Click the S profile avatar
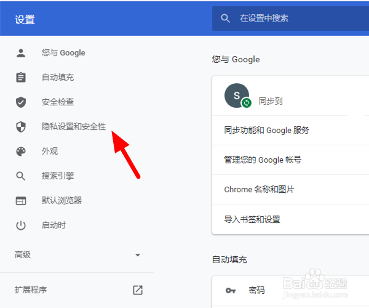Image resolution: width=369 pixels, height=308 pixels. click(237, 95)
